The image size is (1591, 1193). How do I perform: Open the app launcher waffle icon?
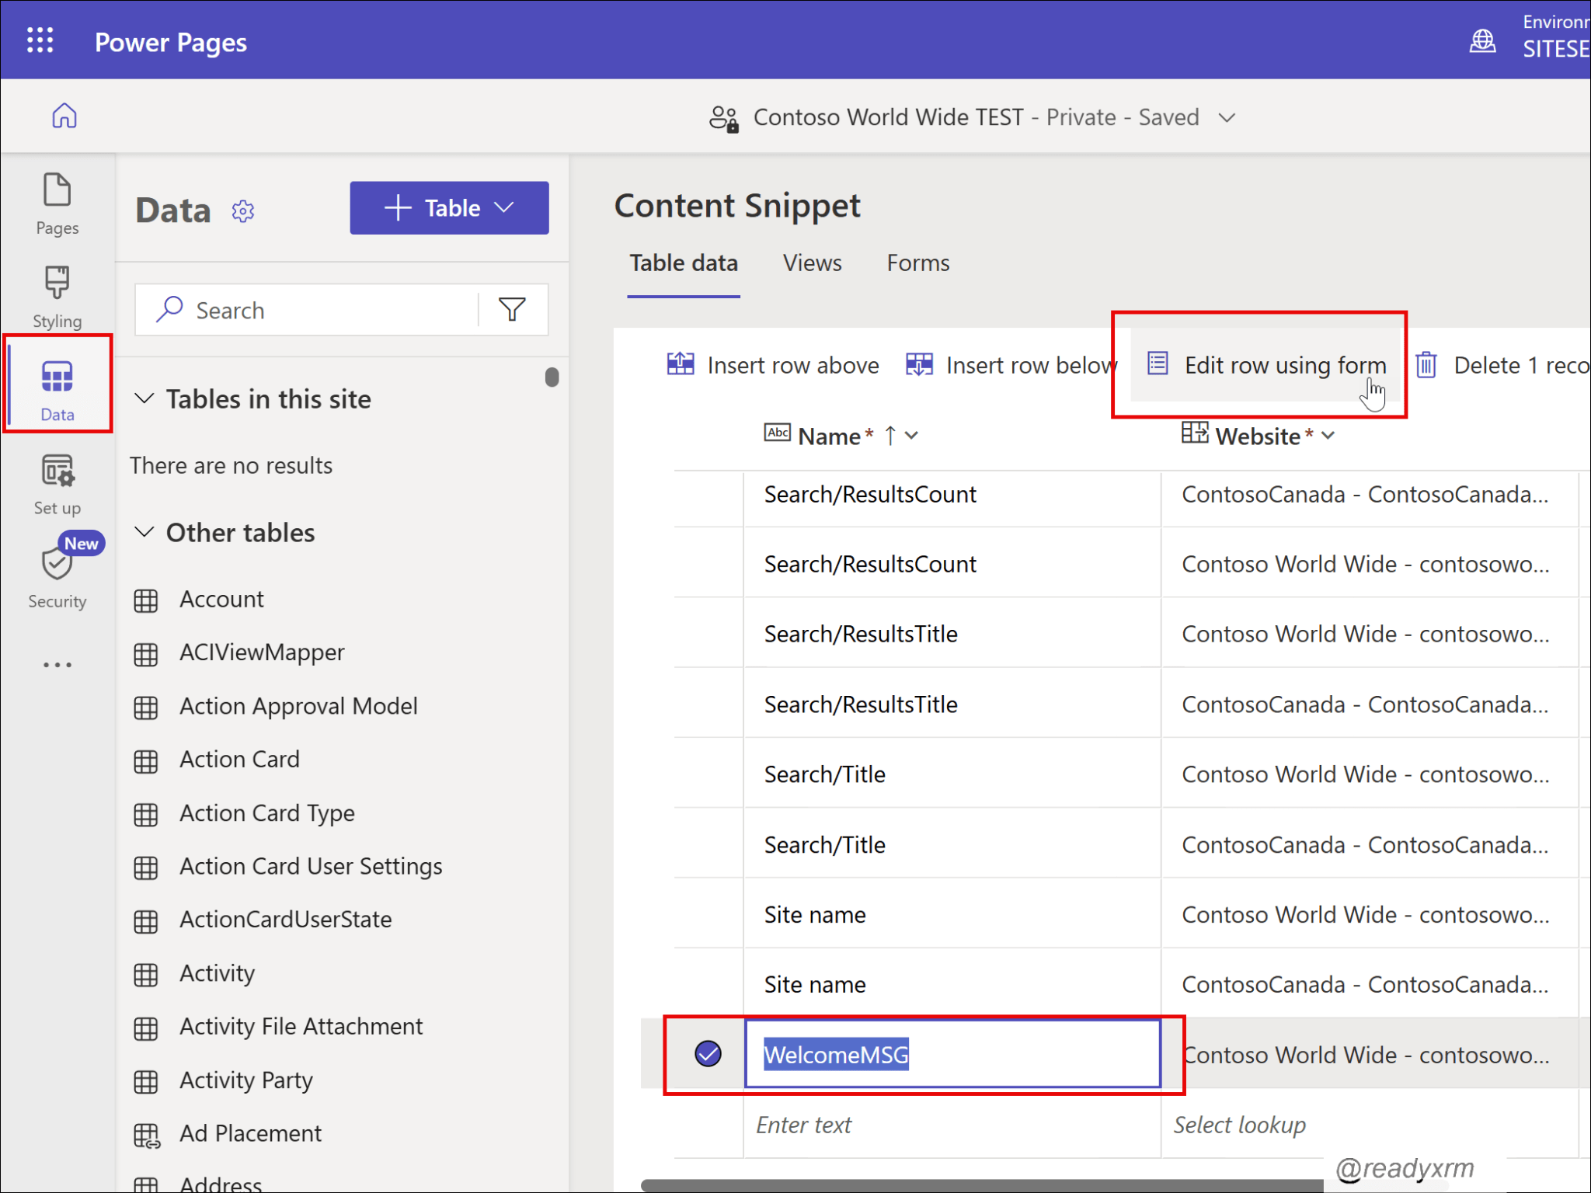pos(40,40)
